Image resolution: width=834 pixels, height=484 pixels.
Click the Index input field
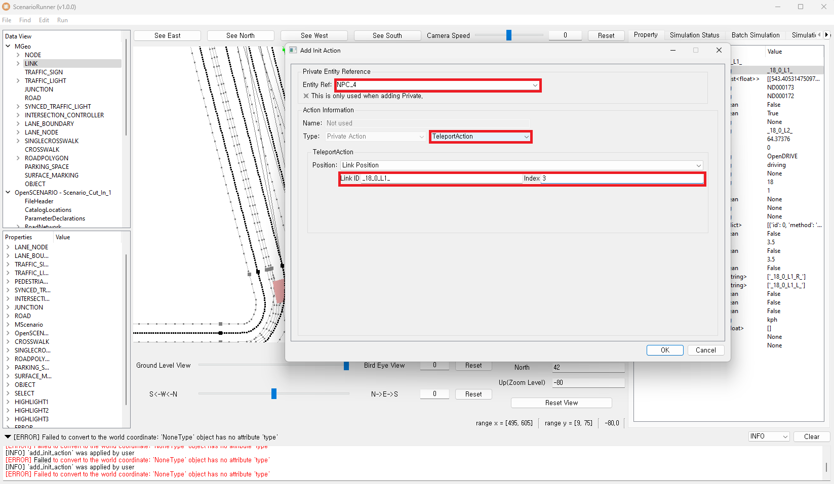(622, 179)
